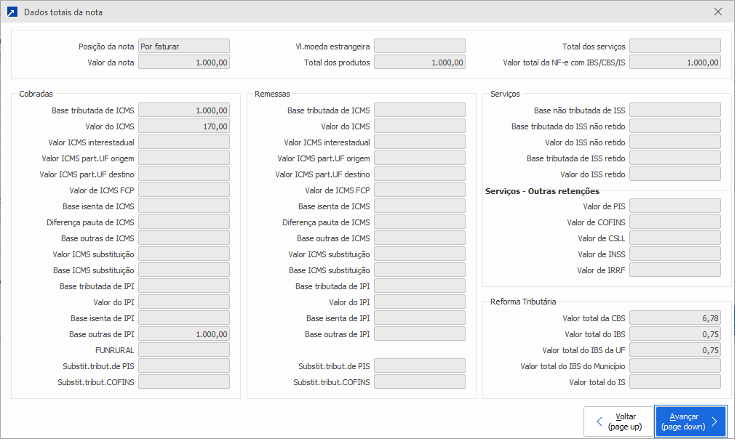Select Remessas Substit.tribut.COFINS field
Image resolution: width=745 pixels, height=444 pixels.
(x=419, y=382)
